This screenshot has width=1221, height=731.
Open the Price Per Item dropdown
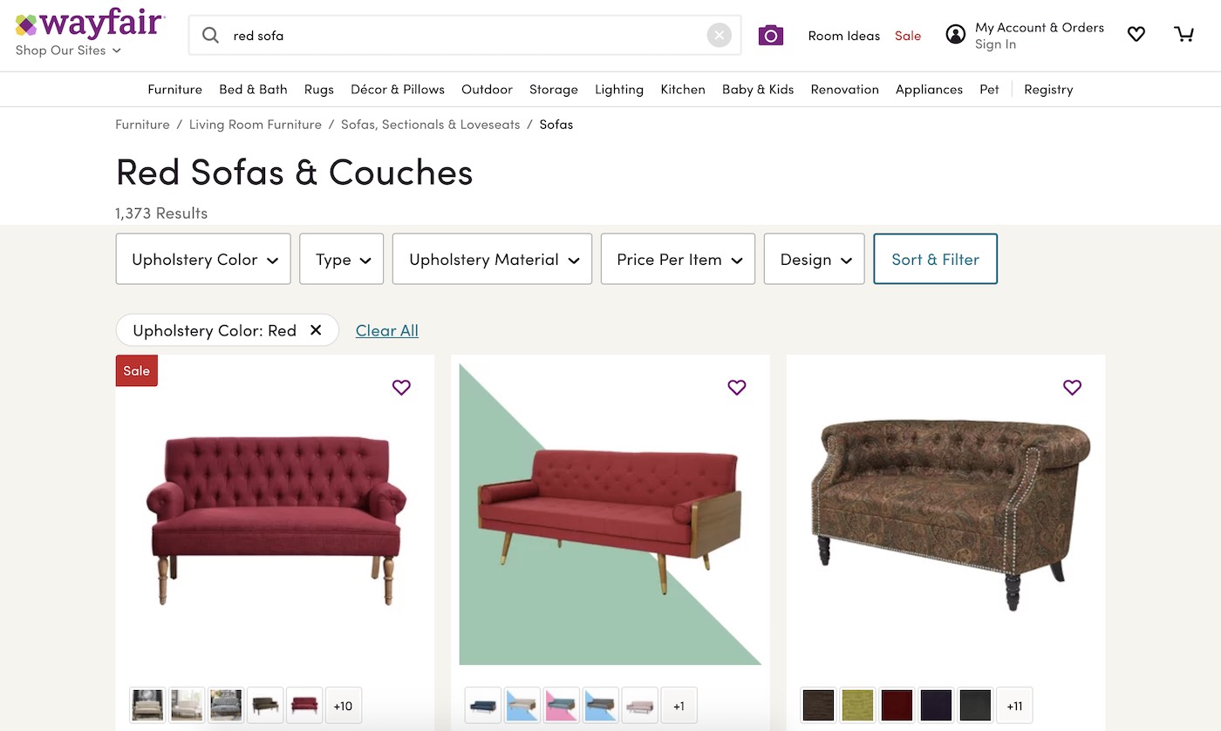pos(678,260)
